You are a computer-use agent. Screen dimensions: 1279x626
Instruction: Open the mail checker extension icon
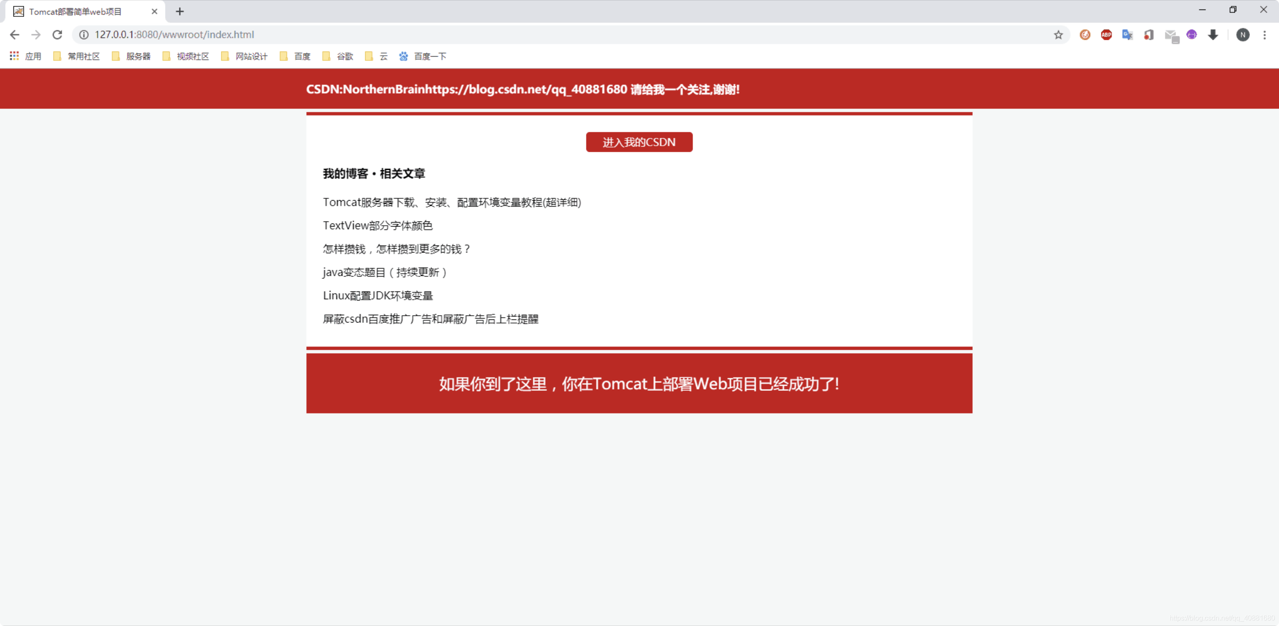pyautogui.click(x=1171, y=35)
